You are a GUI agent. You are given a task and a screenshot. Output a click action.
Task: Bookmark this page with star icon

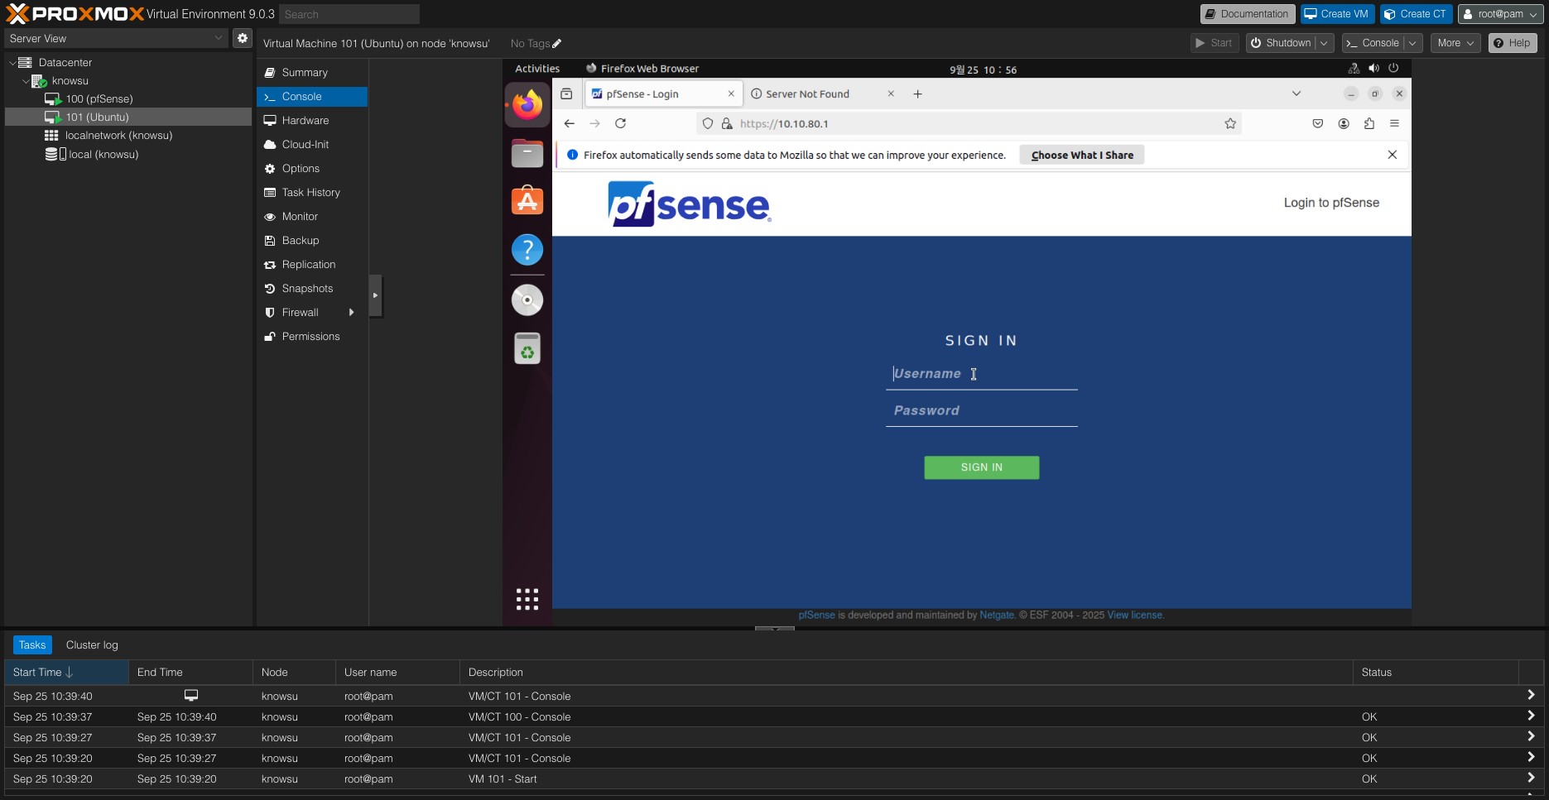pos(1230,123)
